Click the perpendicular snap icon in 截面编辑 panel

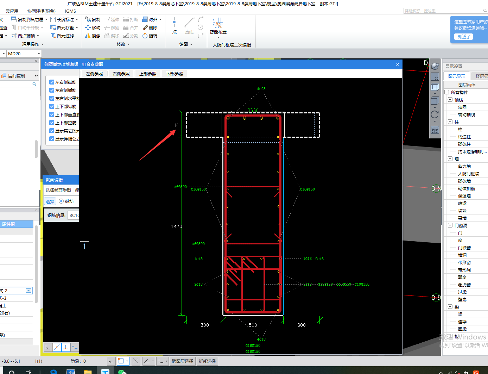[x=66, y=347]
